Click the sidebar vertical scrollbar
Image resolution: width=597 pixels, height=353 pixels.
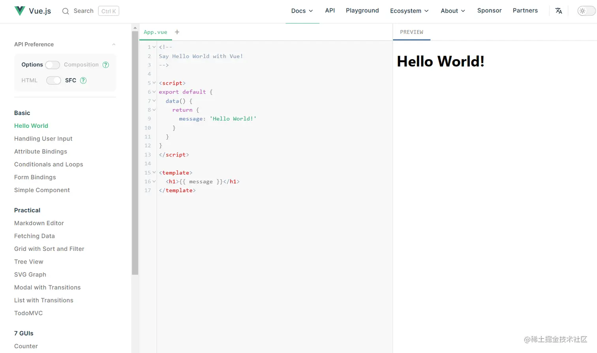coord(135,153)
